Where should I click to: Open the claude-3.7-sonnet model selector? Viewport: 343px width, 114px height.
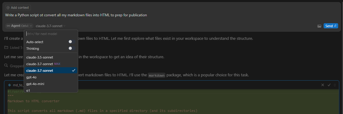tap(51, 26)
